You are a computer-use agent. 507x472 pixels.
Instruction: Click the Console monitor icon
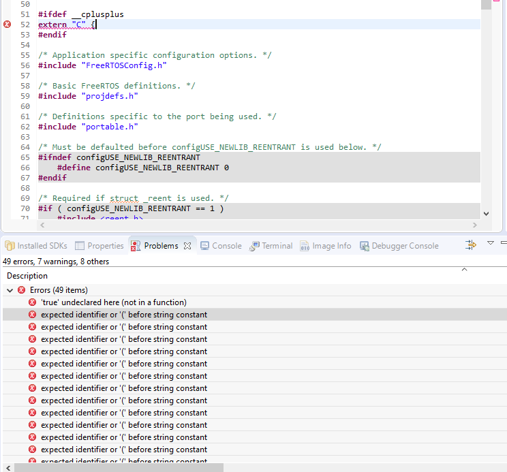(204, 246)
